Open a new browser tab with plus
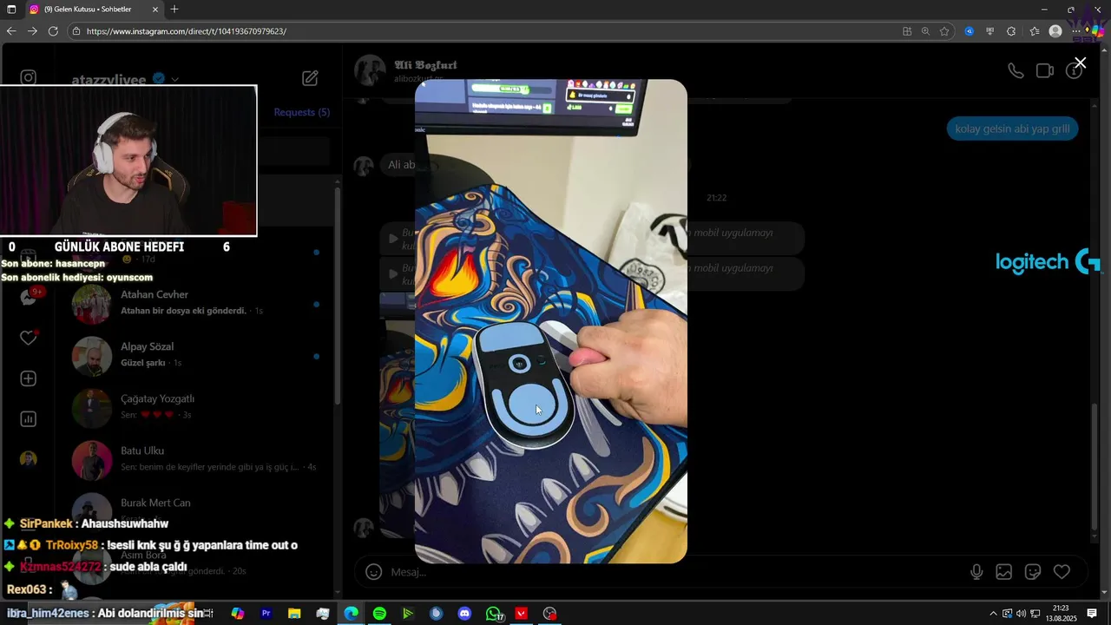 pyautogui.click(x=174, y=9)
